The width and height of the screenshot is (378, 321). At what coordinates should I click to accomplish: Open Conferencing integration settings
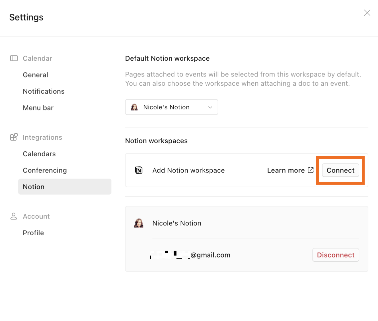(45, 170)
